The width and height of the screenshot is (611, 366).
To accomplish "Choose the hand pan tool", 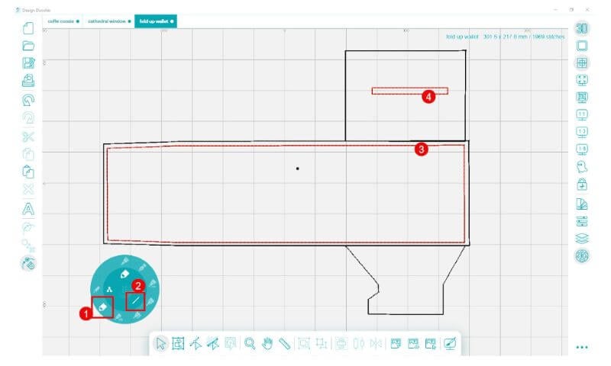I will [267, 343].
